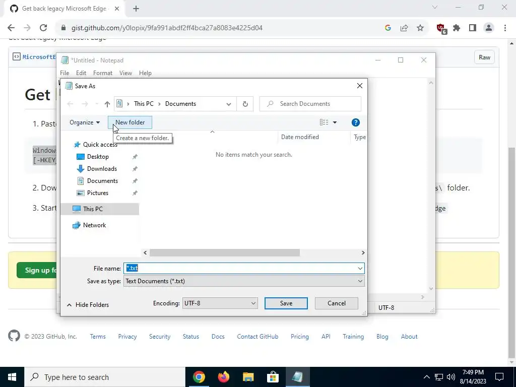The image size is (516, 387).
Task: Select This PC in the navigation pane
Action: click(x=100, y=209)
